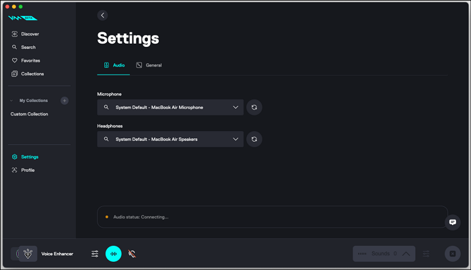The image size is (471, 270).
Task: Toggle the voice changer waveform button
Action: (x=114, y=254)
